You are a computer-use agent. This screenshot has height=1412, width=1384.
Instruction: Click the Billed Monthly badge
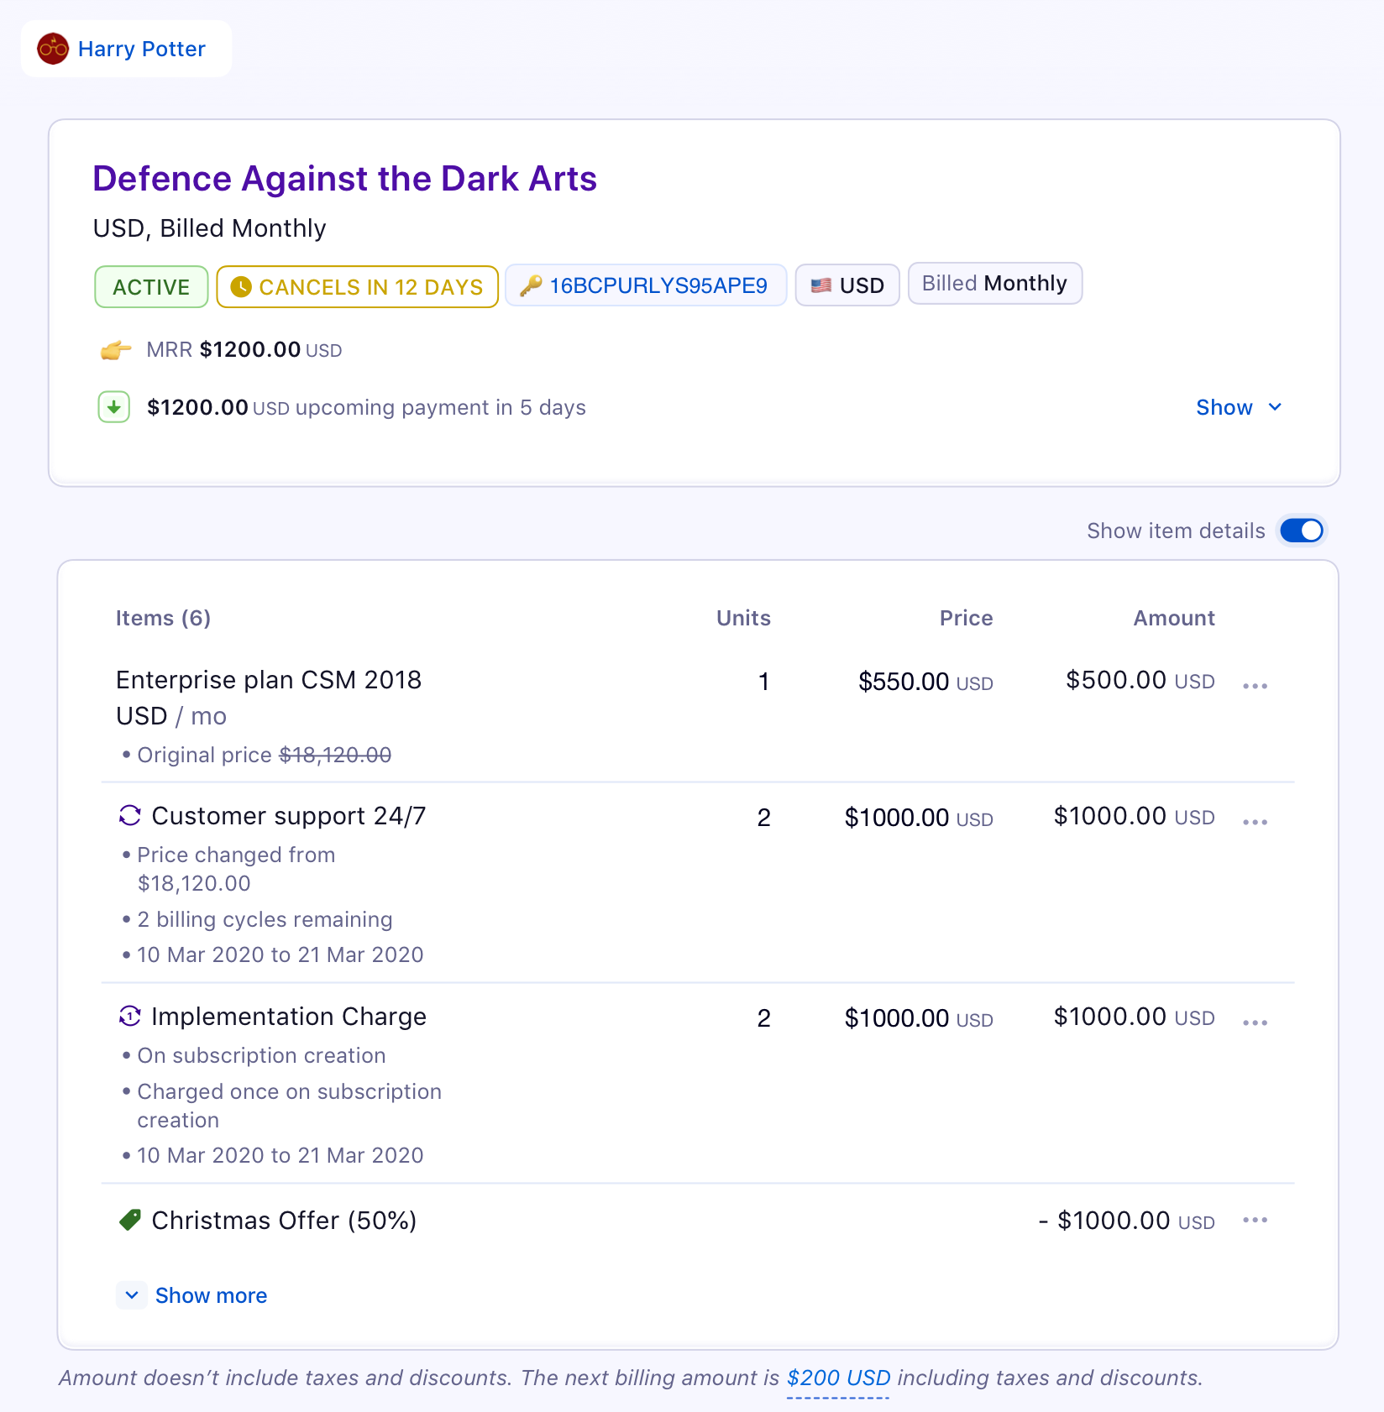pos(995,284)
